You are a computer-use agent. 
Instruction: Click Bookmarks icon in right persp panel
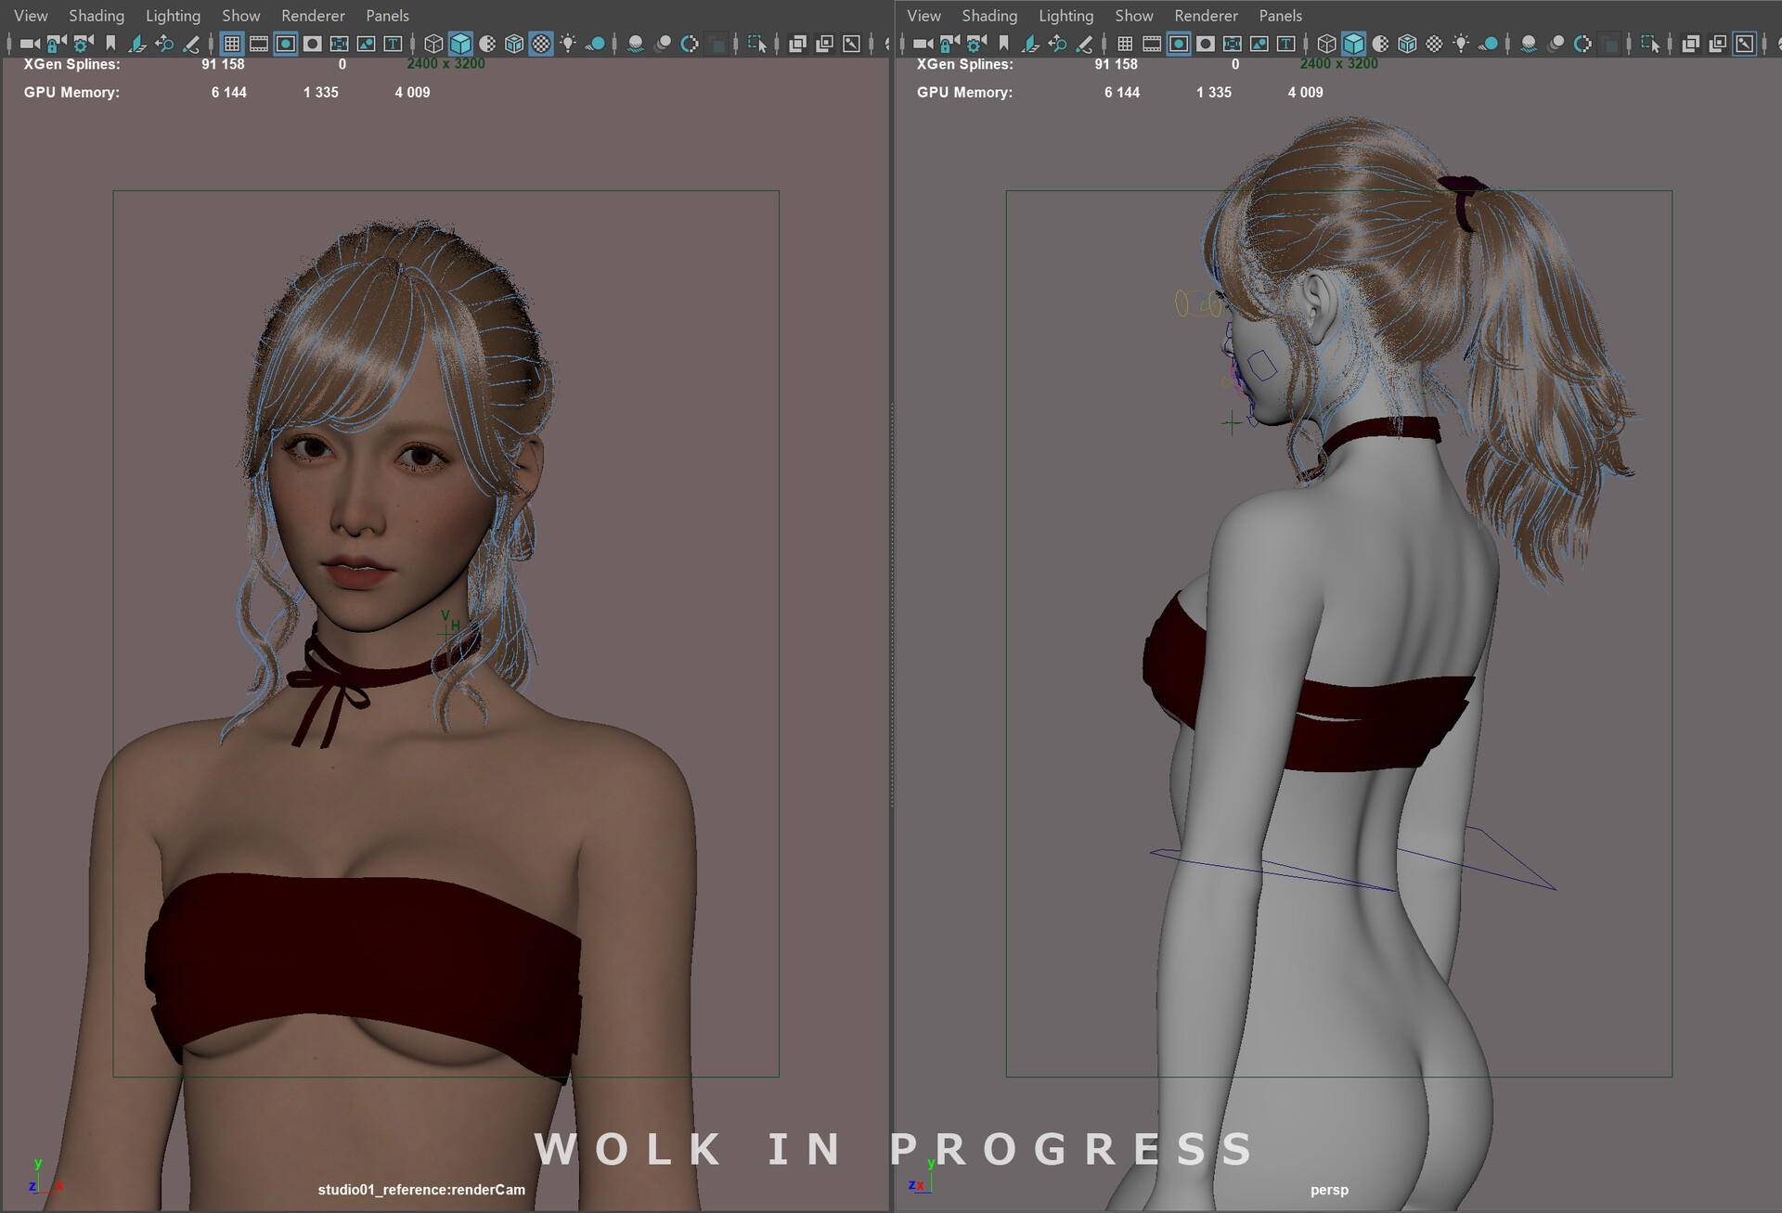(x=1003, y=44)
